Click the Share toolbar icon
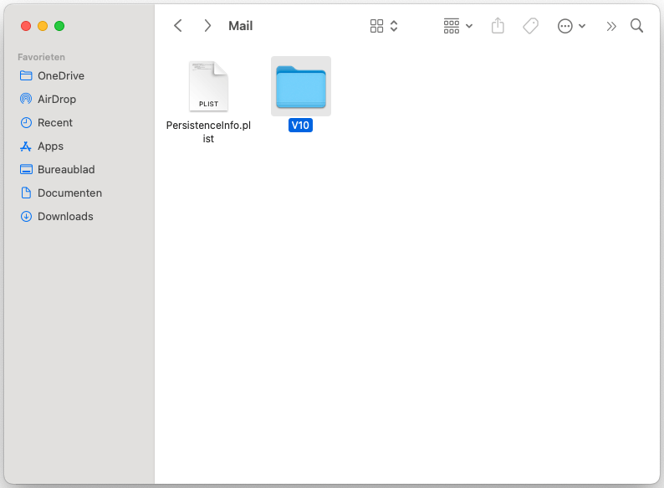Image resolution: width=664 pixels, height=488 pixels. (498, 26)
